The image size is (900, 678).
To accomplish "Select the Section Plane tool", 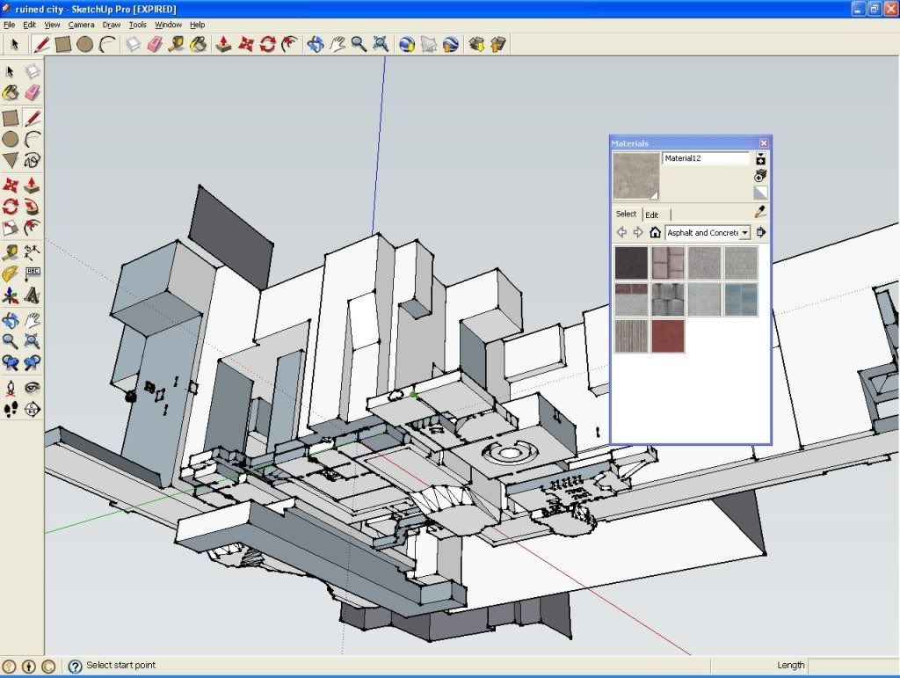I will coord(33,409).
